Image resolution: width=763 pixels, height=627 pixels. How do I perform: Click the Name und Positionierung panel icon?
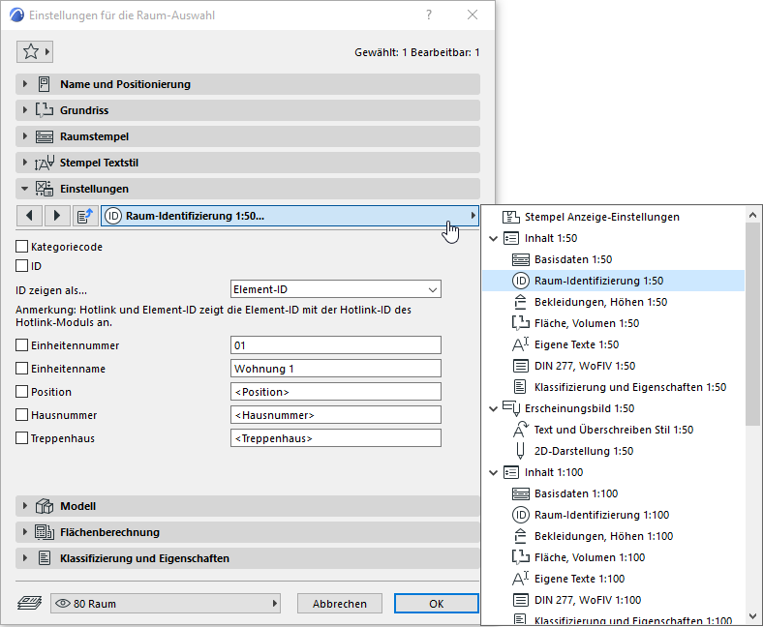tap(44, 84)
